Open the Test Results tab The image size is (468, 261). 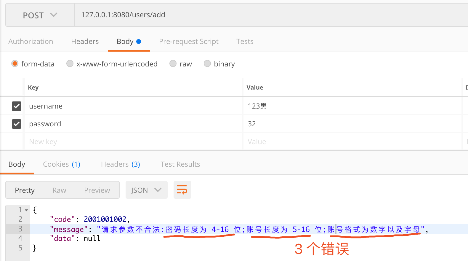180,164
